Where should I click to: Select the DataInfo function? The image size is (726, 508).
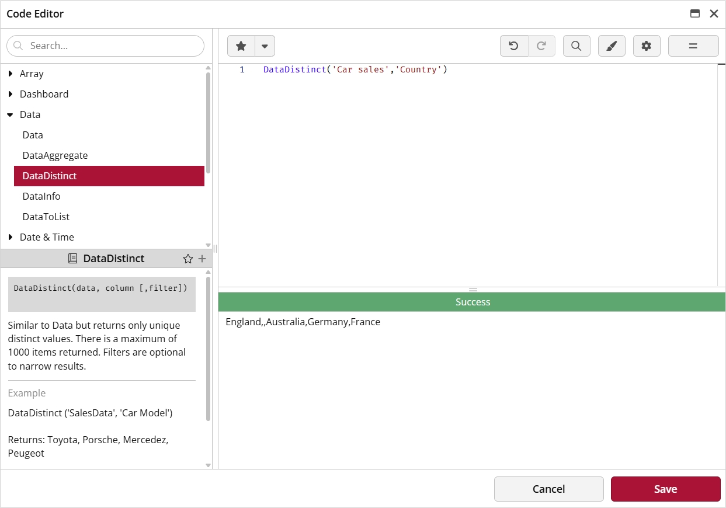coord(109,196)
